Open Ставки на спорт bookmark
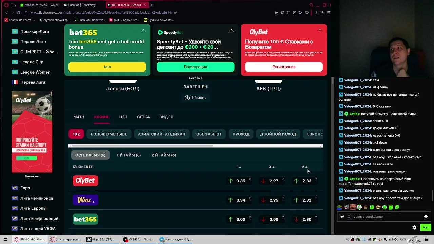This screenshot has height=244, width=434. click(x=20, y=20)
